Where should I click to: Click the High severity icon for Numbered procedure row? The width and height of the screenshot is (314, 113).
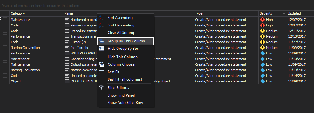click(262, 20)
